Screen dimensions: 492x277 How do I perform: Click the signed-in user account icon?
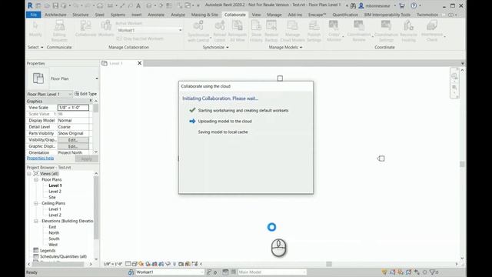pos(361,5)
